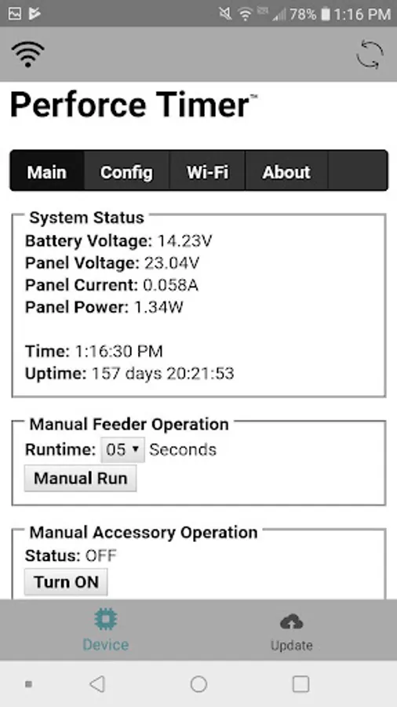Tap the image notification icon in status bar
Image resolution: width=397 pixels, height=707 pixels.
point(14,14)
